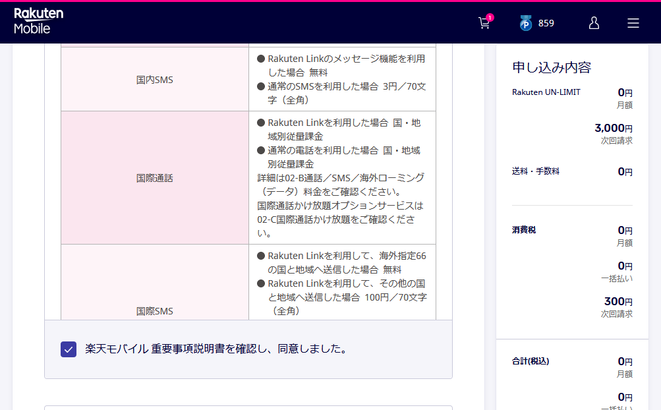Open the hamburger menu

[x=633, y=23]
